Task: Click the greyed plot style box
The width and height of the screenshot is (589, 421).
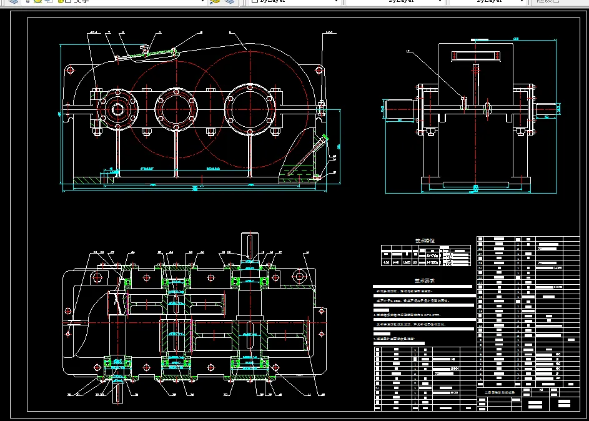Action: [x=560, y=1]
